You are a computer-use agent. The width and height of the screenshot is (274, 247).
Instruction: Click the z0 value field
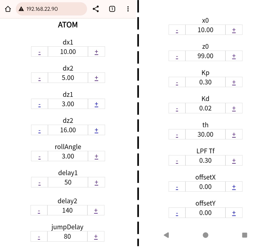pos(206,56)
